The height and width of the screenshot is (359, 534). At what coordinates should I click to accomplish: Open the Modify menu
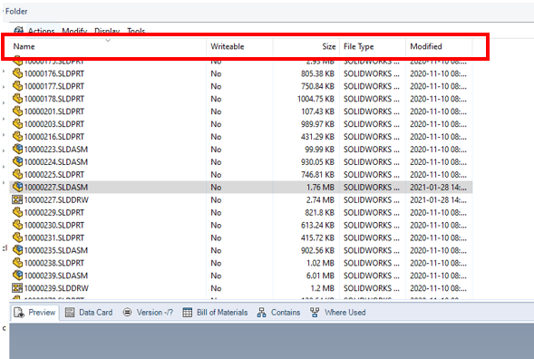point(74,31)
